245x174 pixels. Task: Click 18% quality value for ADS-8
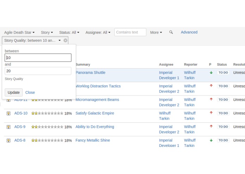[x=68, y=141]
